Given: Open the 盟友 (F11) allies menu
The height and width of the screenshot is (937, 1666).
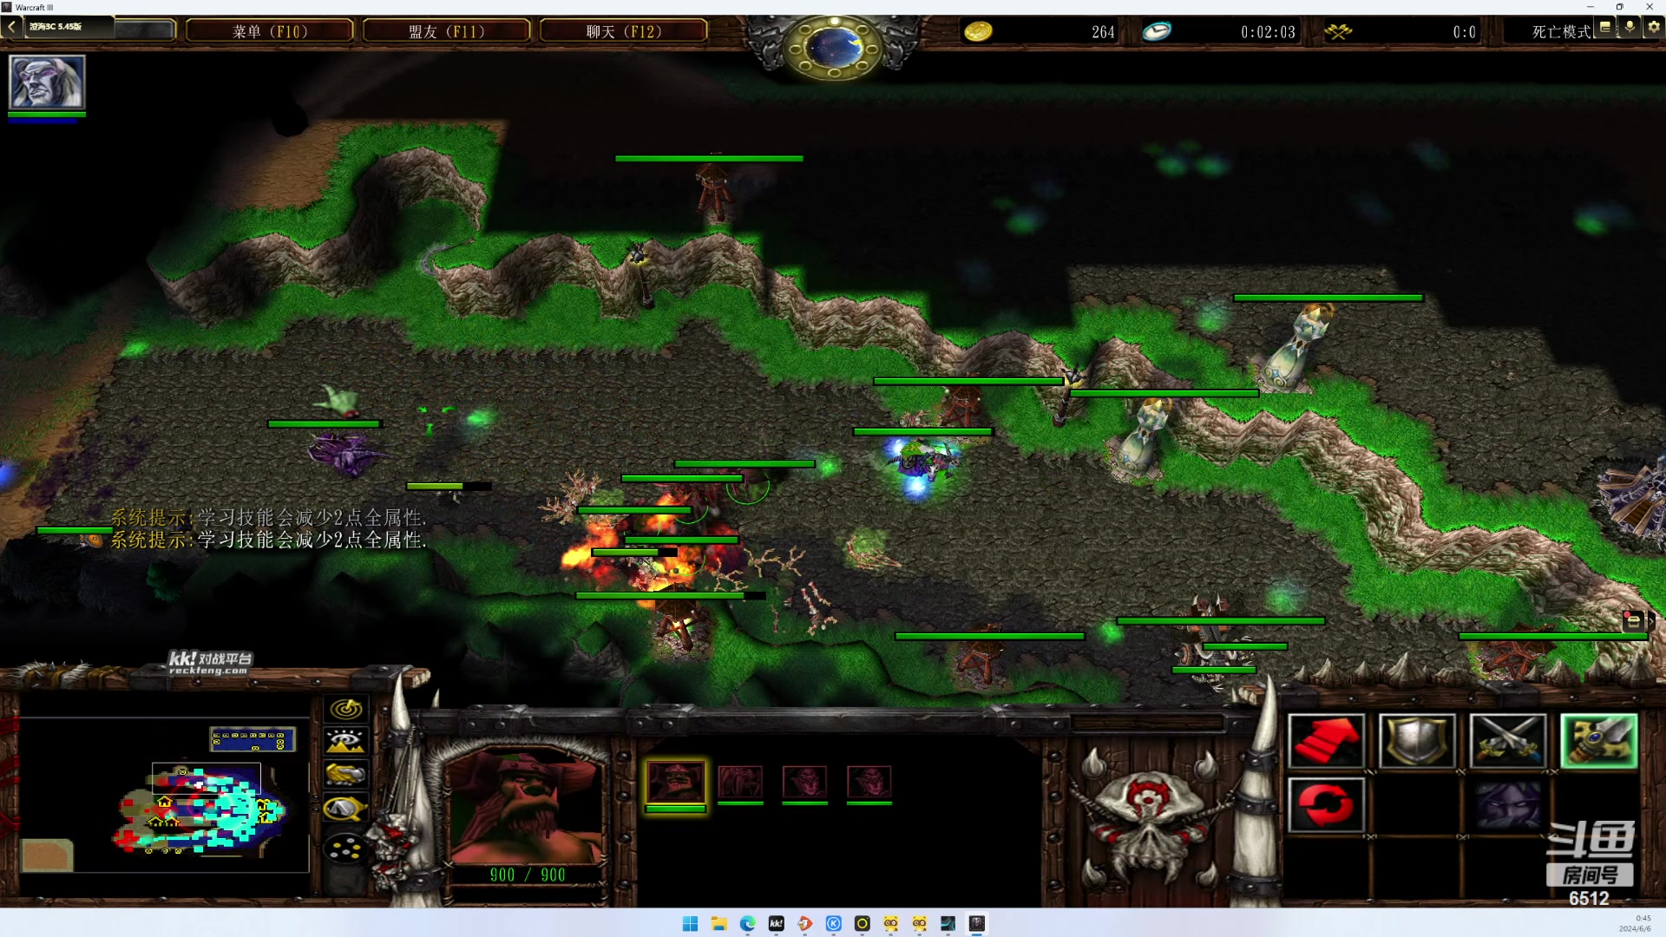Looking at the screenshot, I should click(x=446, y=31).
